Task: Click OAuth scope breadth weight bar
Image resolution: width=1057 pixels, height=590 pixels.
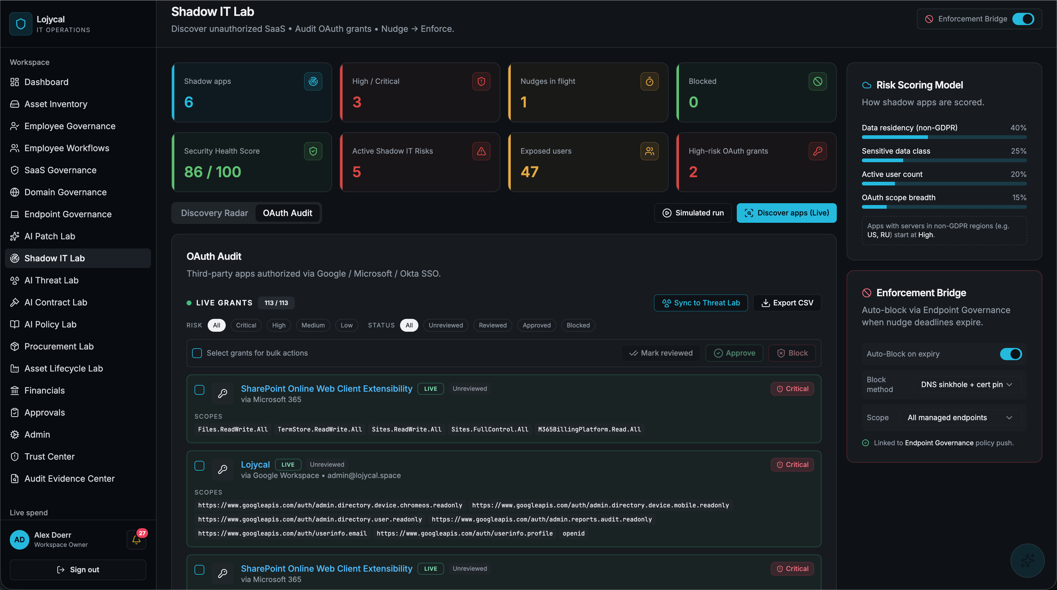Action: tap(944, 207)
